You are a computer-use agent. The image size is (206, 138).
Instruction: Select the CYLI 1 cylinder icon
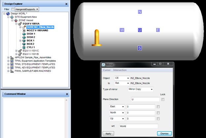[24, 47]
